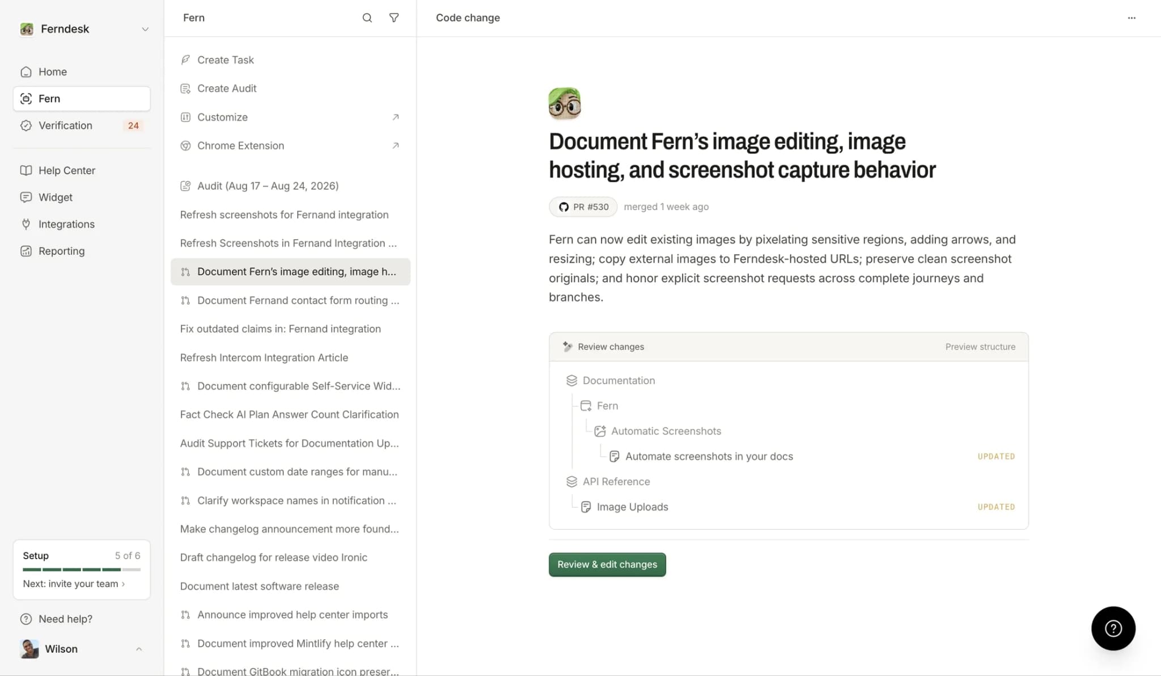The width and height of the screenshot is (1161, 676).
Task: Open 'Clarify workspace names in notification' item
Action: click(x=290, y=500)
